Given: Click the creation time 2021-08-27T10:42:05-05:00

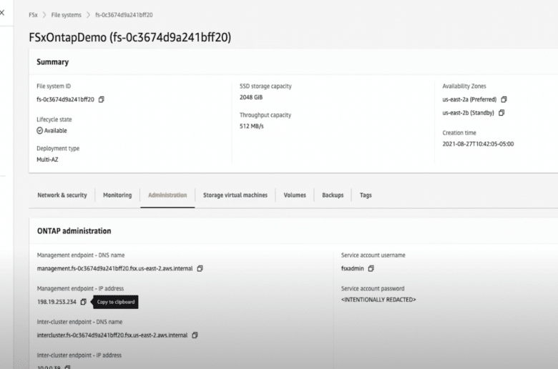Looking at the screenshot, I should coord(478,144).
